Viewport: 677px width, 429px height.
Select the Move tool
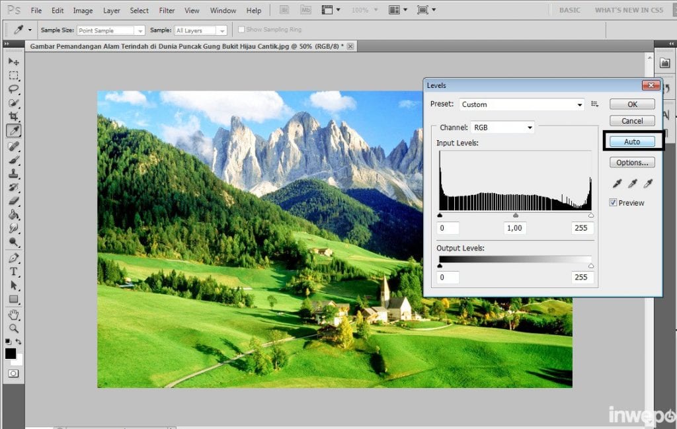click(x=13, y=61)
